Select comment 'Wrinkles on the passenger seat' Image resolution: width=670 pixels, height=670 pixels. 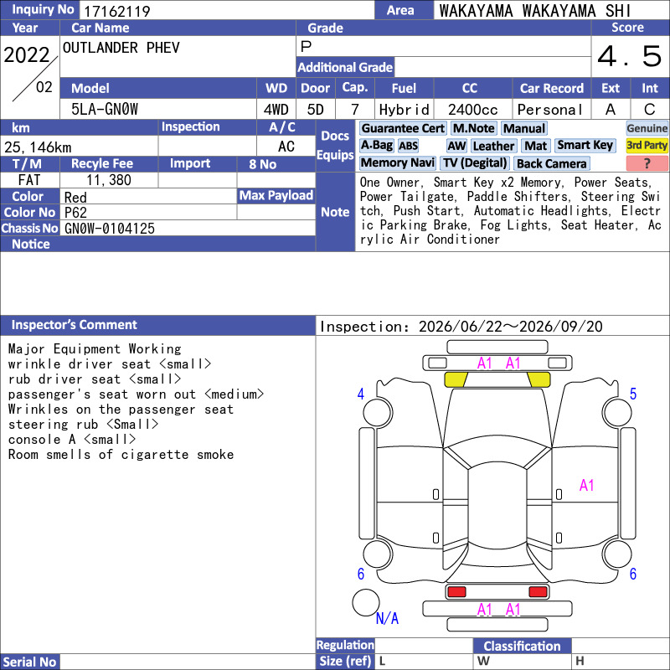[x=121, y=410]
